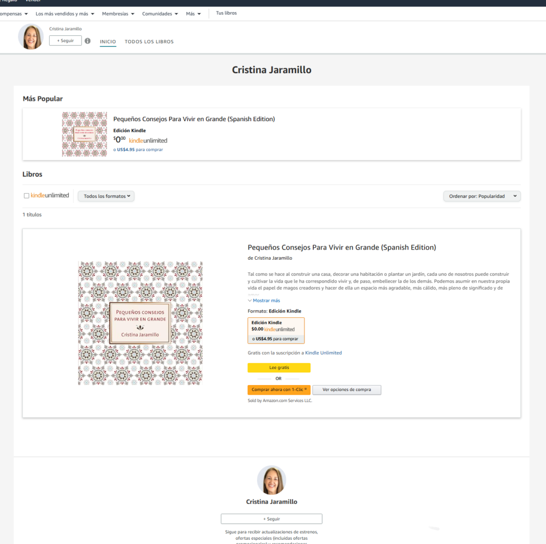
Task: Toggle the Kindle Unlimited filter checkbox
Action: click(x=27, y=196)
